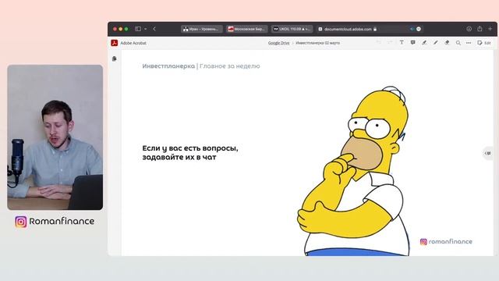499x281 pixels.
Task: Click the document title Инвестпланерка 02 марта
Action: coord(317,43)
